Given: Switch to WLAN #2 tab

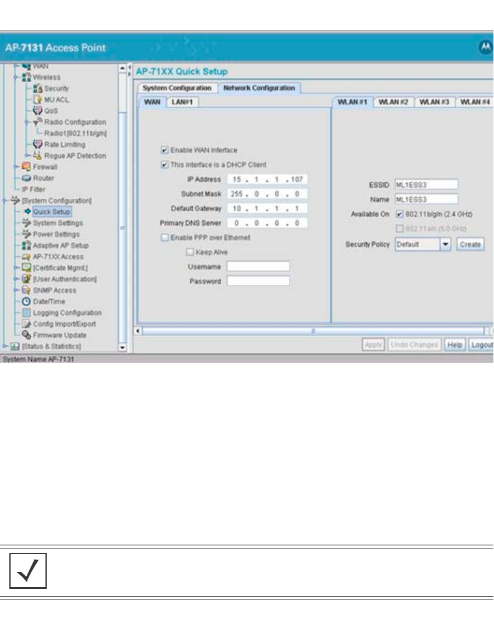Looking at the screenshot, I should pos(393,102).
